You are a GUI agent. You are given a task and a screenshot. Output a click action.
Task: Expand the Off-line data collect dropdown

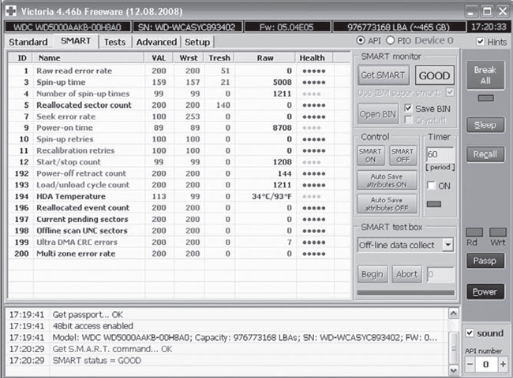pyautogui.click(x=447, y=245)
